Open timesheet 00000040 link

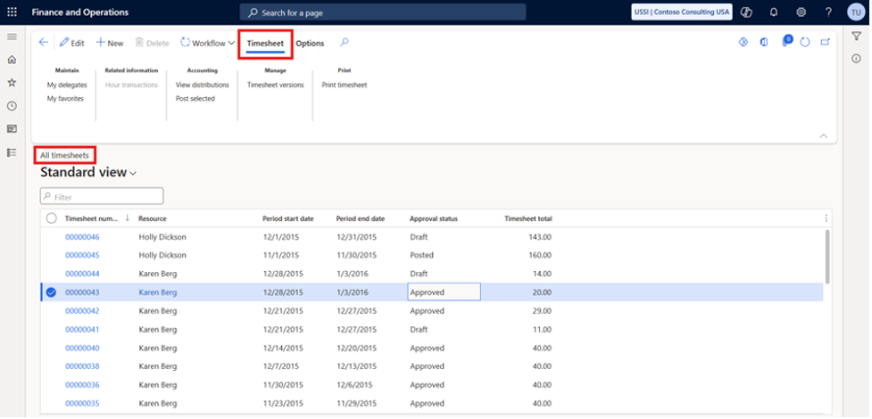click(x=82, y=349)
